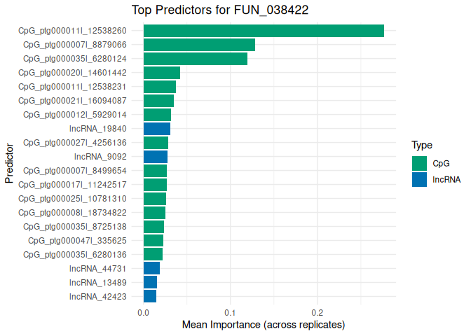Click the "Predictor" y-axis title
471x336 pixels.
point(9,163)
